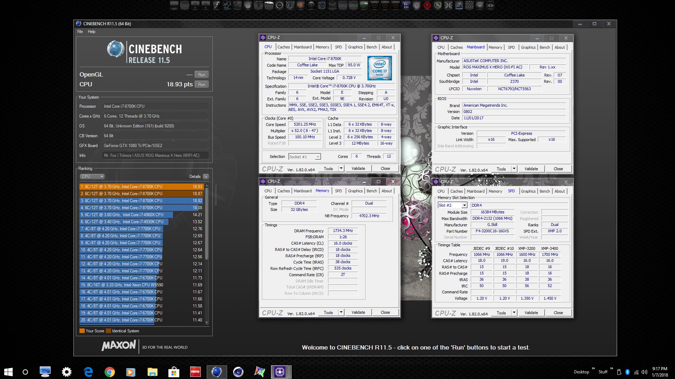The image size is (675, 379).
Task: Click the Intel Core i7 logo badge
Action: pyautogui.click(x=379, y=68)
